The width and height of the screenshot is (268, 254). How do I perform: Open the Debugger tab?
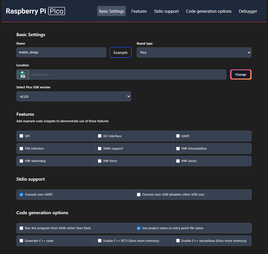248,11
